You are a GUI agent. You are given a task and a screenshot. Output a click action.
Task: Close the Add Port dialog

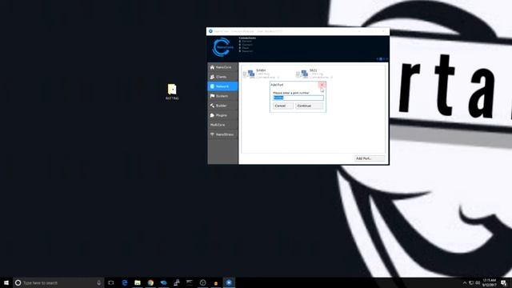pyautogui.click(x=322, y=85)
